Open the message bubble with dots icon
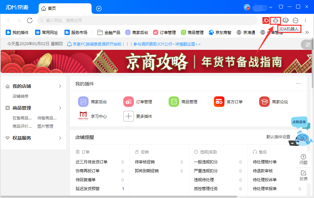The height and width of the screenshot is (198, 314). click(x=295, y=20)
